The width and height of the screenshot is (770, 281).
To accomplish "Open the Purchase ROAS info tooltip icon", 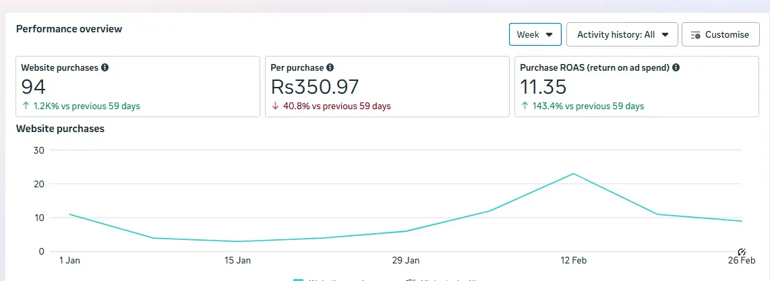I will click(676, 67).
